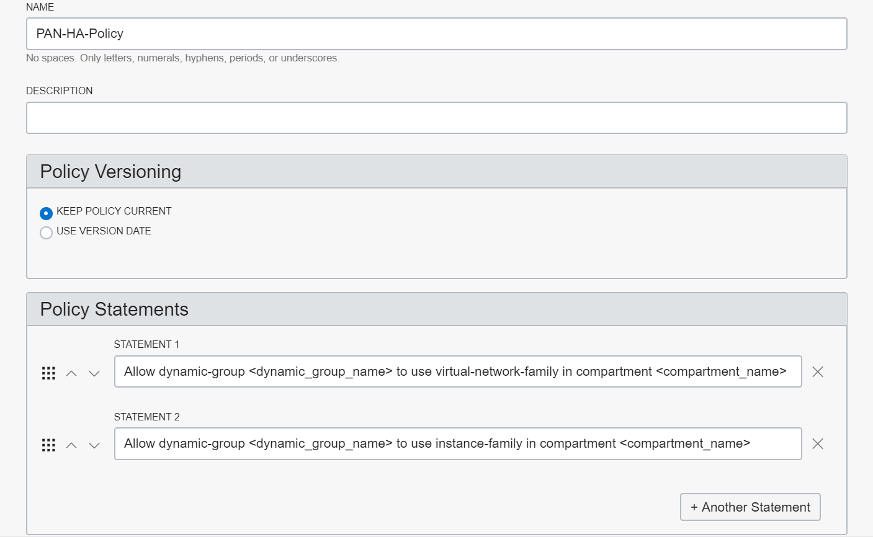This screenshot has width=873, height=537.
Task: Add a new row with Another Statement button
Action: tap(750, 507)
